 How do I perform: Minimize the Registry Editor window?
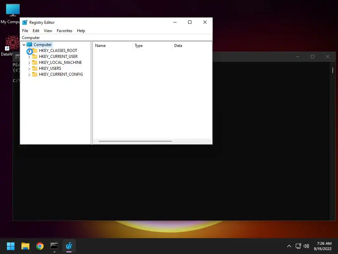pyautogui.click(x=175, y=22)
